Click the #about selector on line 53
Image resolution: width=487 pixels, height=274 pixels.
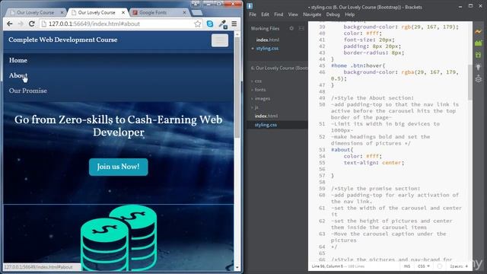pos(340,150)
